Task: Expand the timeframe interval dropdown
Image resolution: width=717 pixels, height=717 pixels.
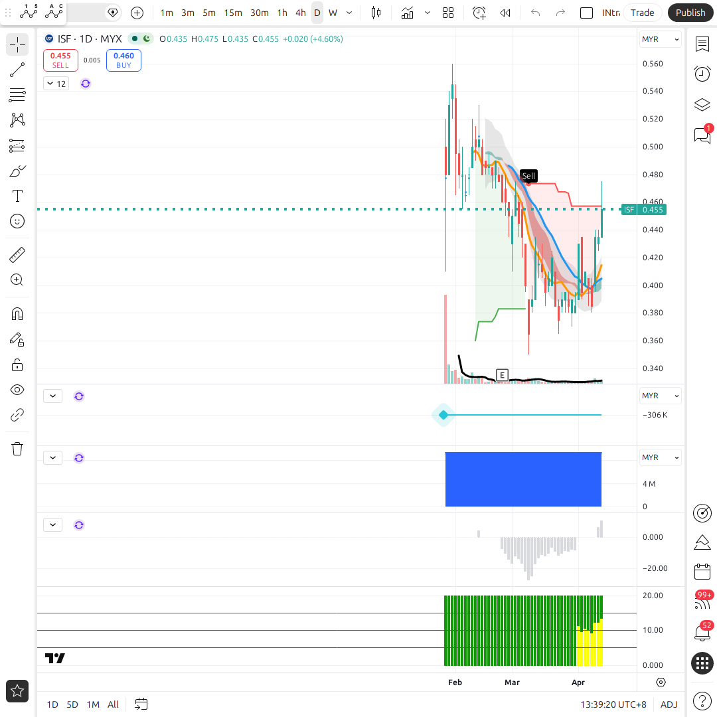Action: pos(349,13)
